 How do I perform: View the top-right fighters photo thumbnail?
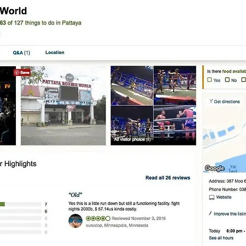175,86
